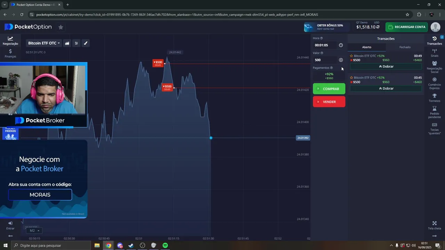The height and width of the screenshot is (250, 445).
Task: Click Dobrar on the 00:49 trade
Action: (x=386, y=66)
